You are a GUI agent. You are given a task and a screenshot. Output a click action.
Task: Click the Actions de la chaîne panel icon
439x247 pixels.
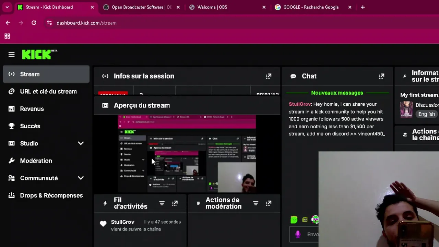(405, 135)
